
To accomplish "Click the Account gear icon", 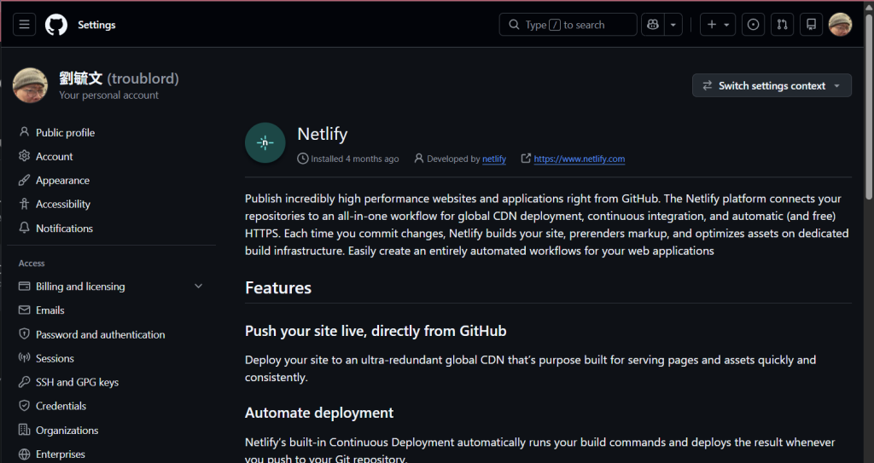I will click(x=24, y=156).
